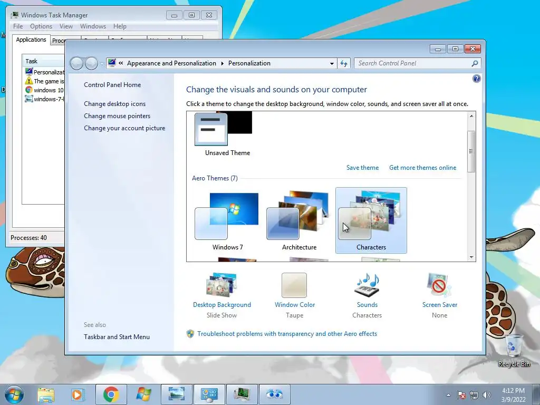The height and width of the screenshot is (405, 540).
Task: Click theme list scroll up arrow
Action: (x=471, y=116)
